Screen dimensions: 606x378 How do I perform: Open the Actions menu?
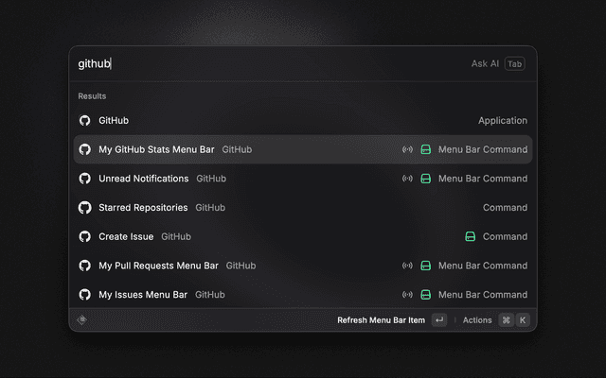click(477, 320)
